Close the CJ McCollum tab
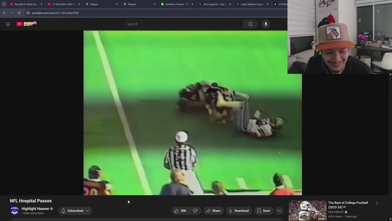Viewport: 392px width, 221px height. 79,4
